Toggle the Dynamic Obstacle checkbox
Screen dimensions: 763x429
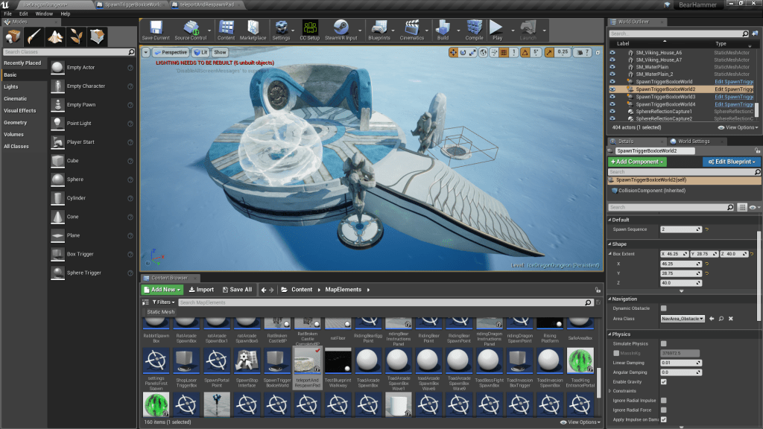tap(663, 308)
